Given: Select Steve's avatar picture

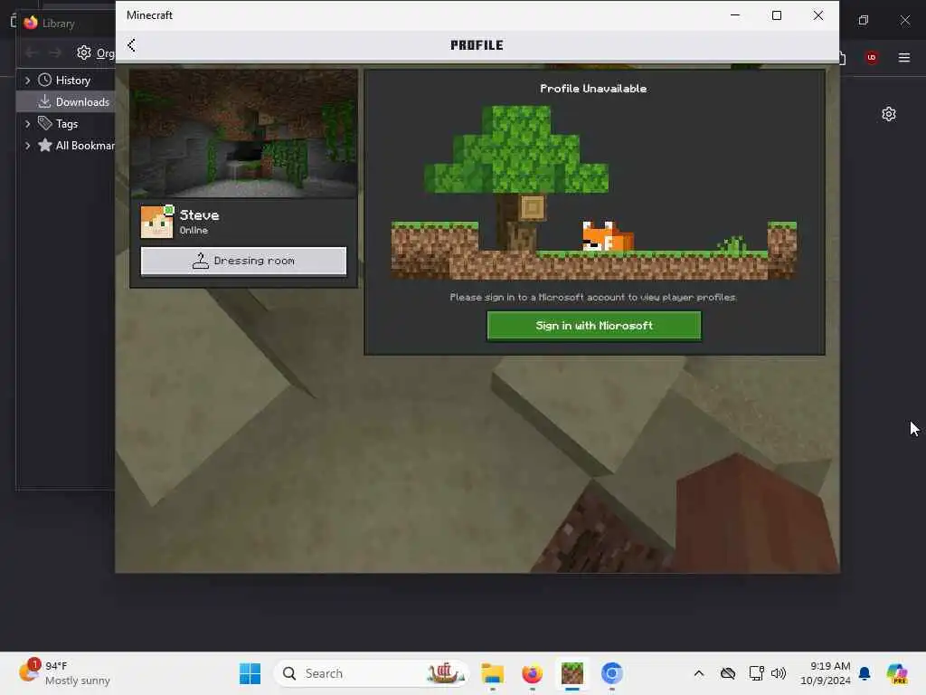Looking at the screenshot, I should 157,222.
